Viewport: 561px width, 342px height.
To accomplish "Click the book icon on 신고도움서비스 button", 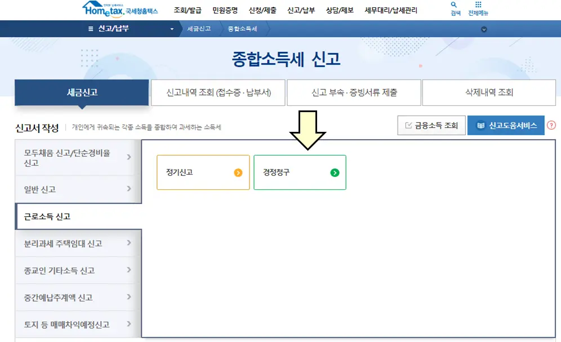I will click(480, 125).
